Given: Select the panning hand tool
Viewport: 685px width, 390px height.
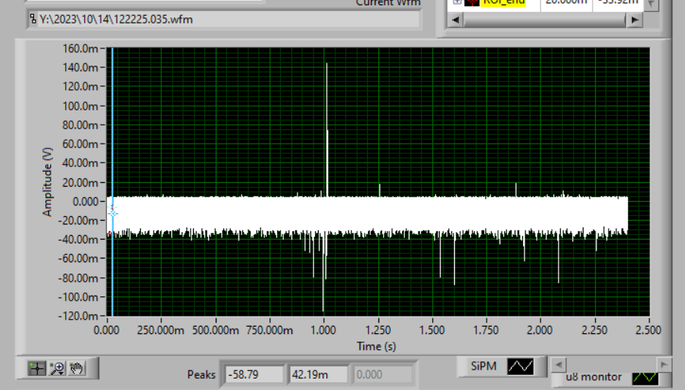Looking at the screenshot, I should tap(77, 368).
